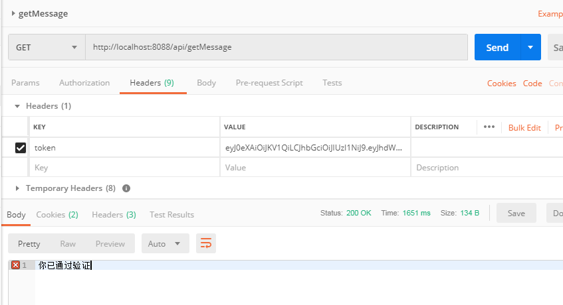
Task: Click the empty Description input field
Action: (487, 168)
